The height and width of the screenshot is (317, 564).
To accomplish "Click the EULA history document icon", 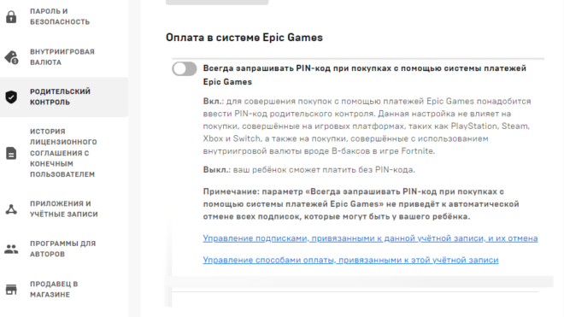I will 11,153.
